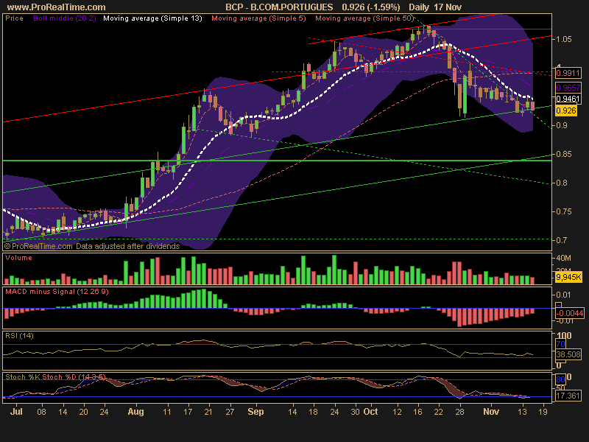
Task: Click the 'Daily 17 Nov' timeframe label
Action: click(435, 7)
